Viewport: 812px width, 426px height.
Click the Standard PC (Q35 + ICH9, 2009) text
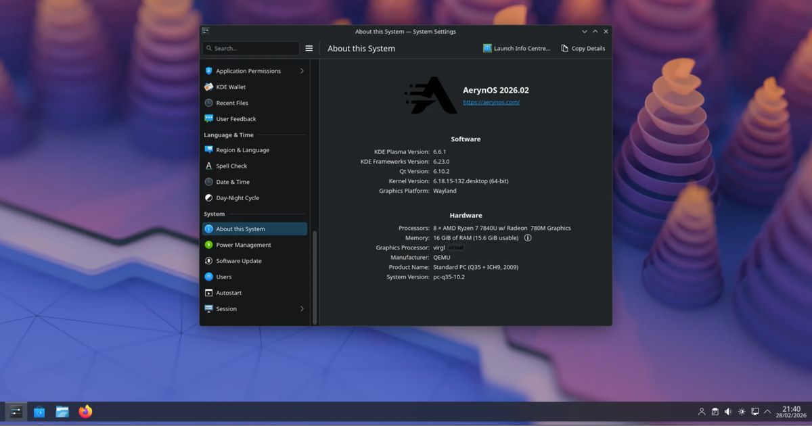(x=476, y=267)
